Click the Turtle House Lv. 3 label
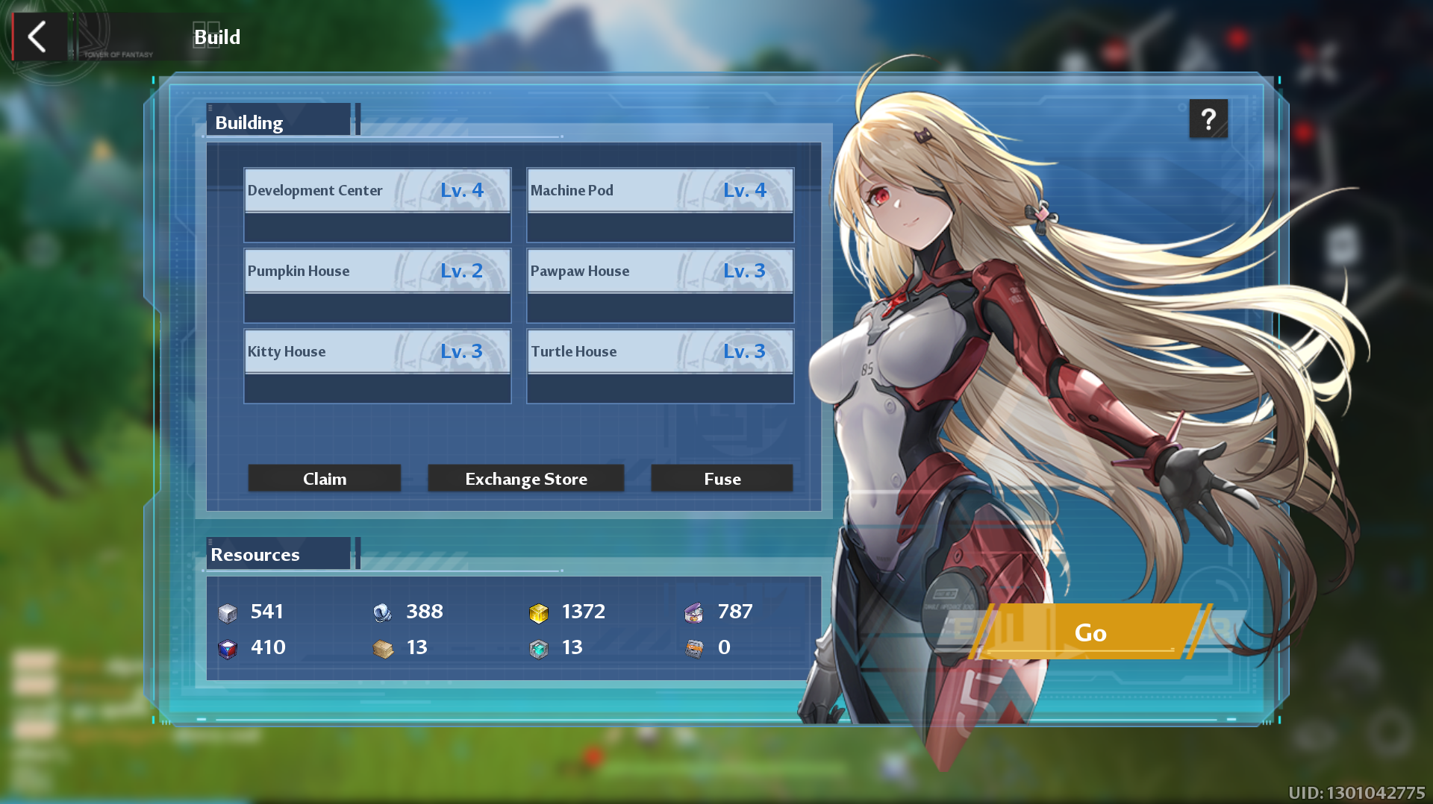 744,351
